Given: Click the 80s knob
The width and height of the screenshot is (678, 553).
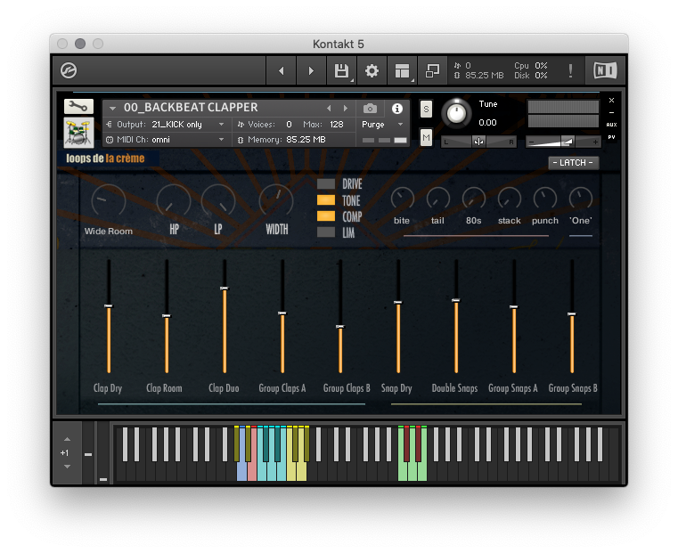Looking at the screenshot, I should [474, 199].
